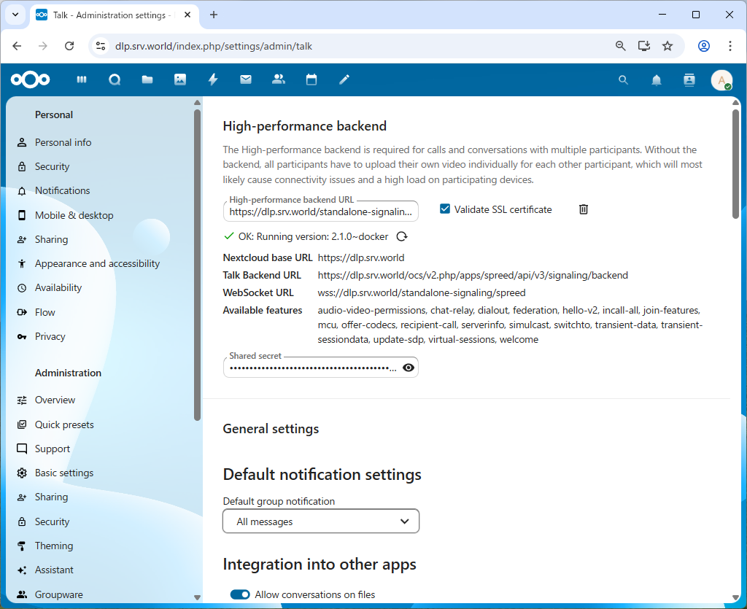Open the Default group notification dropdown
Viewport: 747px width, 609px height.
[321, 521]
